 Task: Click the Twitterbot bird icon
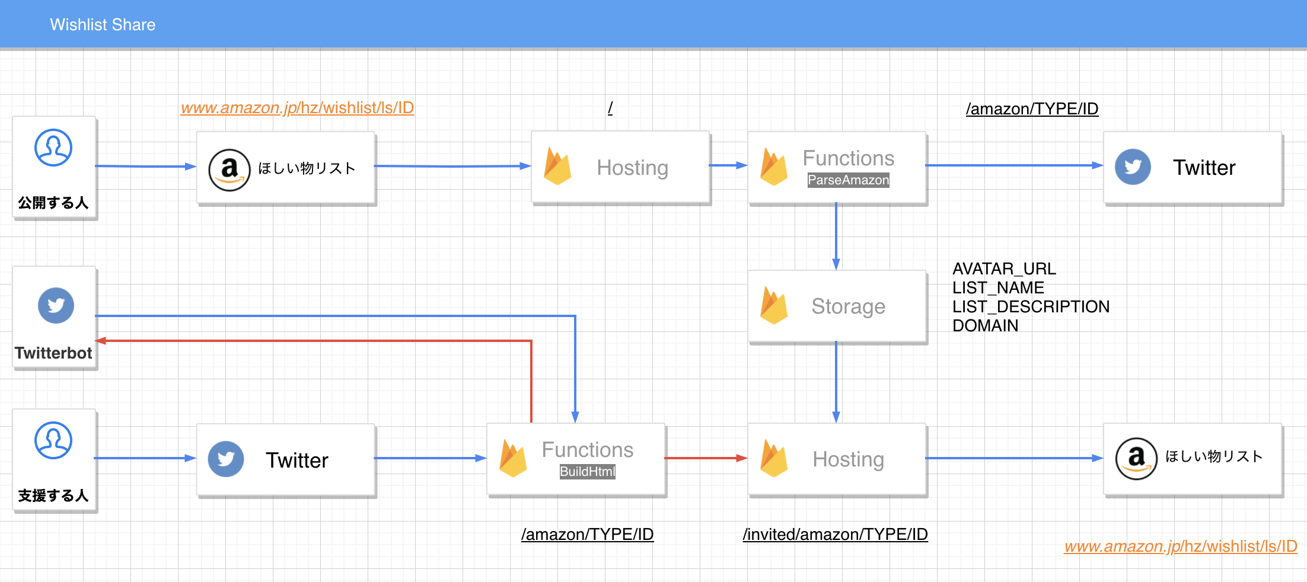(x=56, y=305)
